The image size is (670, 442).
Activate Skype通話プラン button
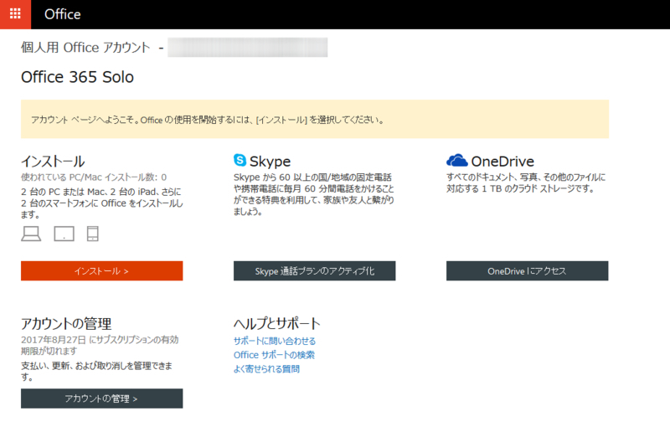(x=315, y=270)
